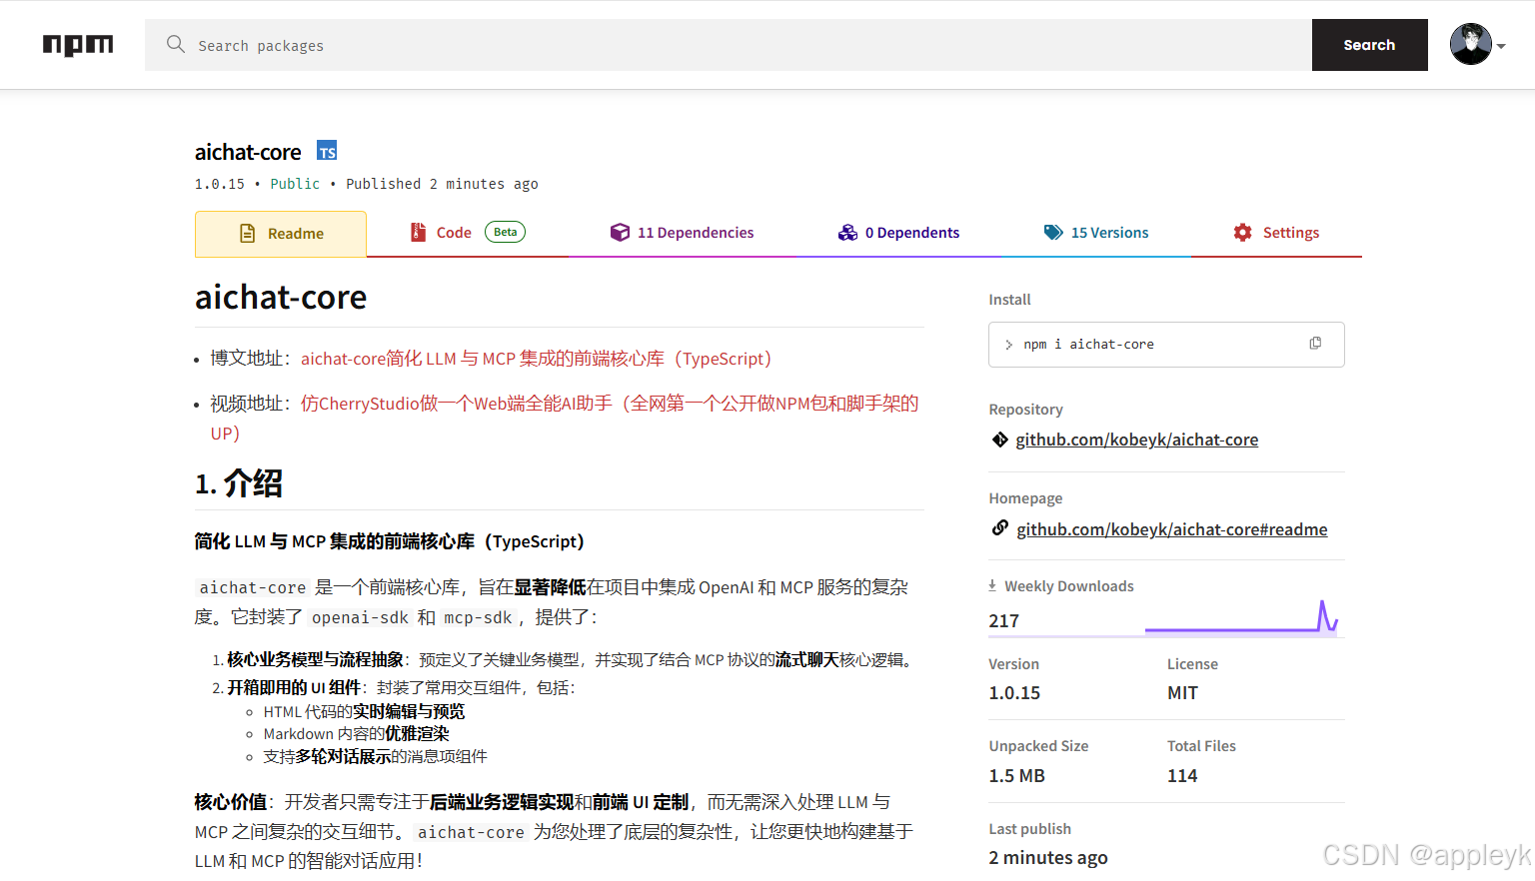Image resolution: width=1535 pixels, height=881 pixels.
Task: Switch to the Readme tab
Action: pos(281,234)
